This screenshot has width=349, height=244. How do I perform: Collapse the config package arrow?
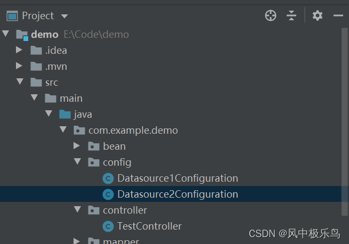(77, 161)
